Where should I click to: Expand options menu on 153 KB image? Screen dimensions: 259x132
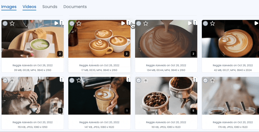[x=62, y=80]
